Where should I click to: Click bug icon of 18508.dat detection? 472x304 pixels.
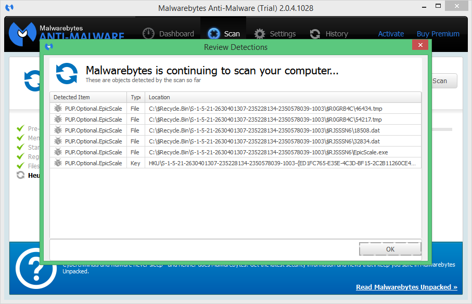58,130
